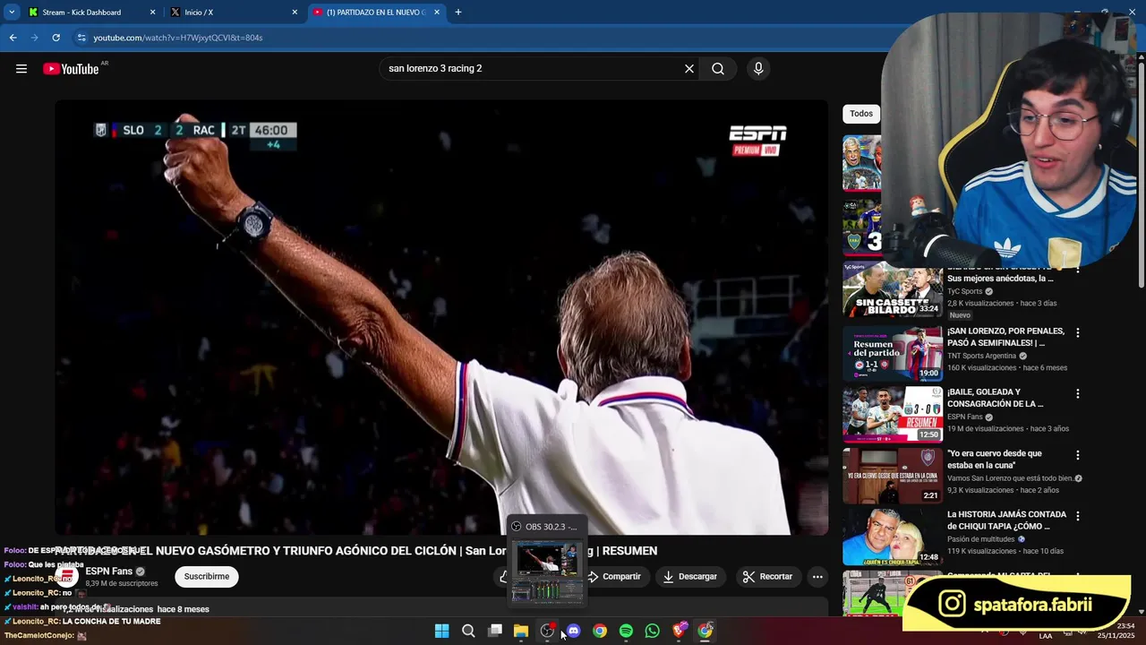Open TNT Sports Argentina channel name
Viewport: 1146px width, 645px height.
[x=982, y=356]
